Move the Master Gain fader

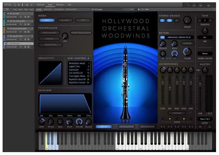pos(200,83)
